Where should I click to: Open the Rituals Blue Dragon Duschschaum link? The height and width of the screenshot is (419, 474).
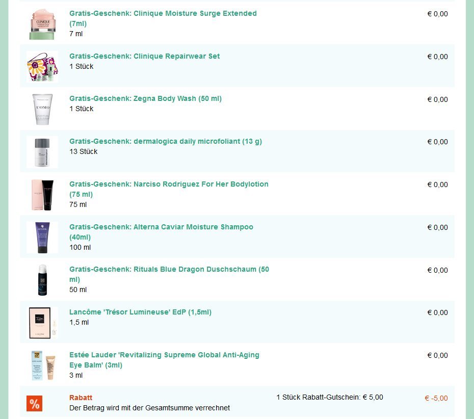pos(169,269)
